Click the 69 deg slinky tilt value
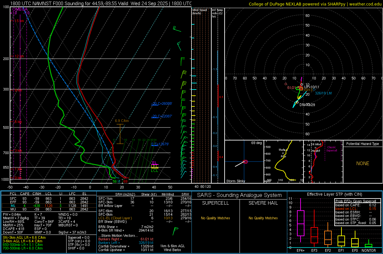Viewport: 383px width, 254px height. pyautogui.click(x=256, y=143)
